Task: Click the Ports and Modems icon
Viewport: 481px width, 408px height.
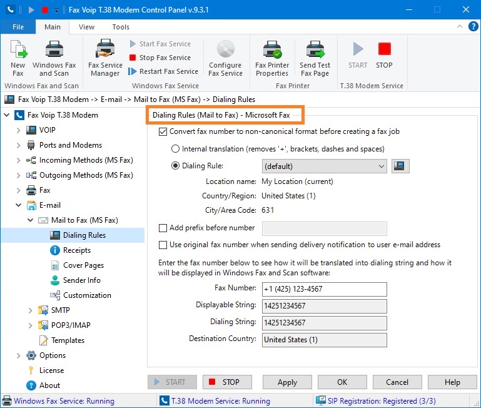Action: pos(31,145)
